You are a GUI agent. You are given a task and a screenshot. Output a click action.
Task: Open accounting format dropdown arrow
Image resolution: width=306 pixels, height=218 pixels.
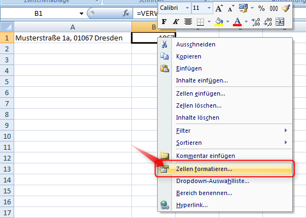click(252, 8)
